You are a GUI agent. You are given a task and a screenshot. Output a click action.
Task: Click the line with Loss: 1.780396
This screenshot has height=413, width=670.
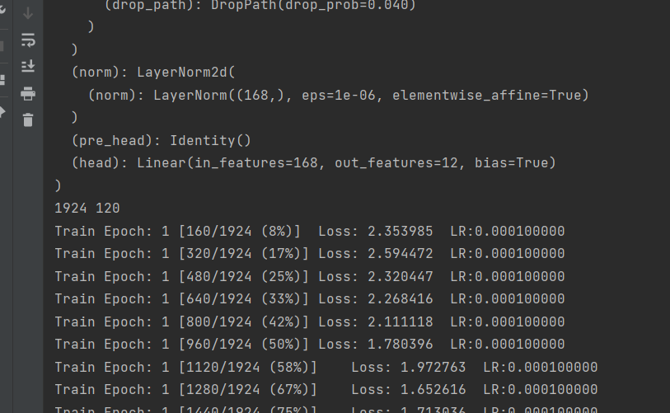pos(310,345)
